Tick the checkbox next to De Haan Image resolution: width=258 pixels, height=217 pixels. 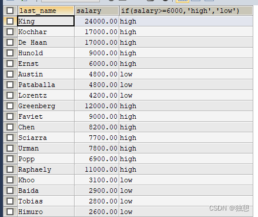(x=10, y=42)
